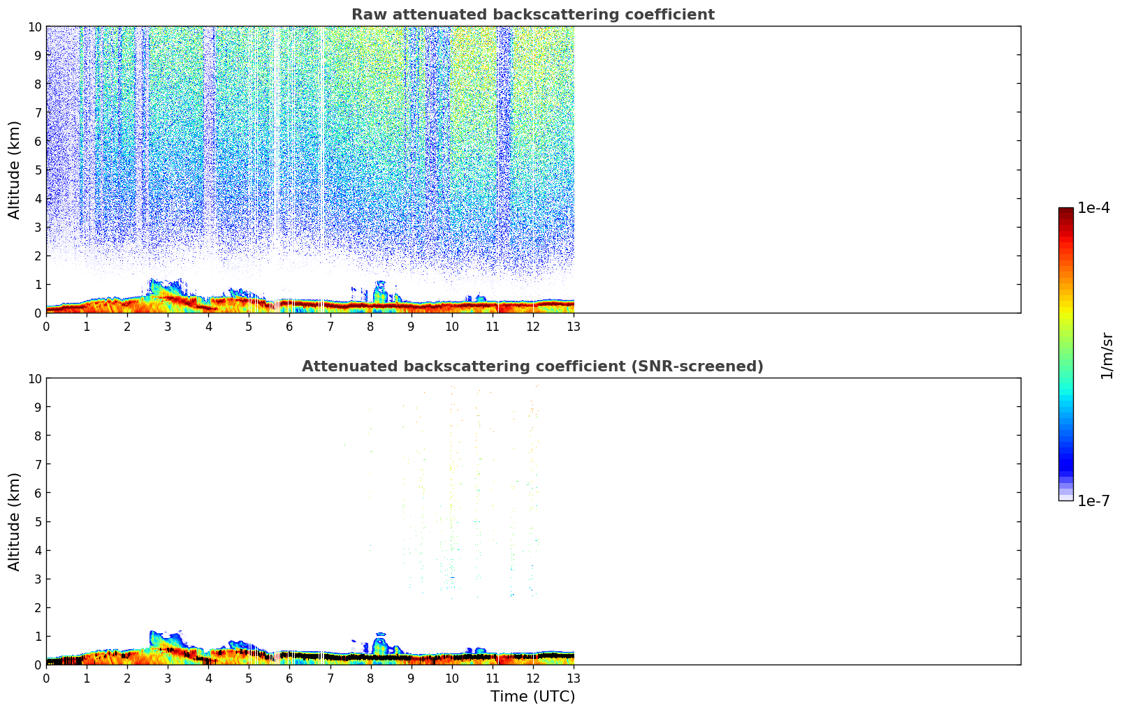Click the 8 tick label on the bottom plot's time axis
1122x712 pixels.
(x=370, y=678)
